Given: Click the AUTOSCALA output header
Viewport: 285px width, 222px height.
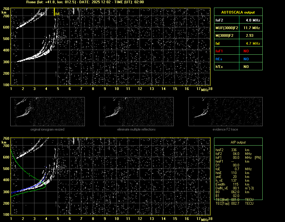Looking at the screenshot, I should pos(238,12).
